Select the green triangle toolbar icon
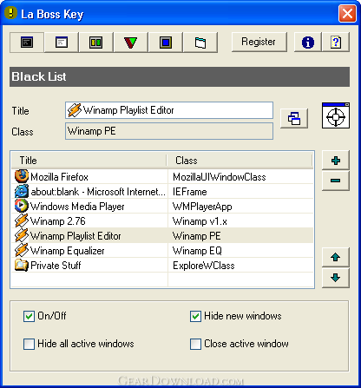Viewport: 361px width, 388px height. click(131, 43)
